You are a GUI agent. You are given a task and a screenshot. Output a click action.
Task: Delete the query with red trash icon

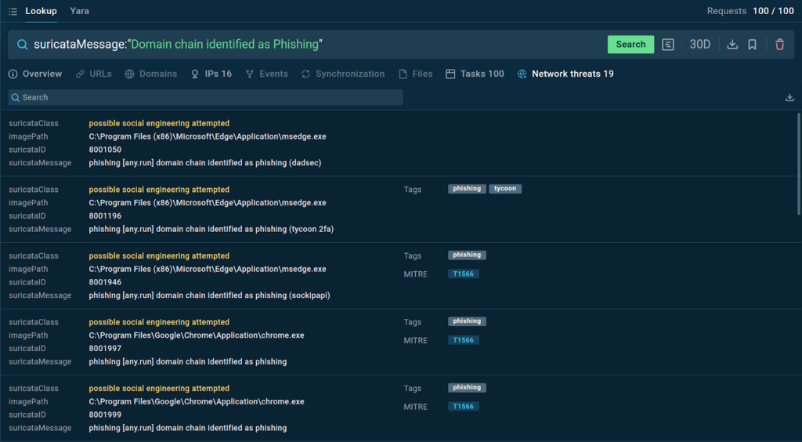[779, 45]
